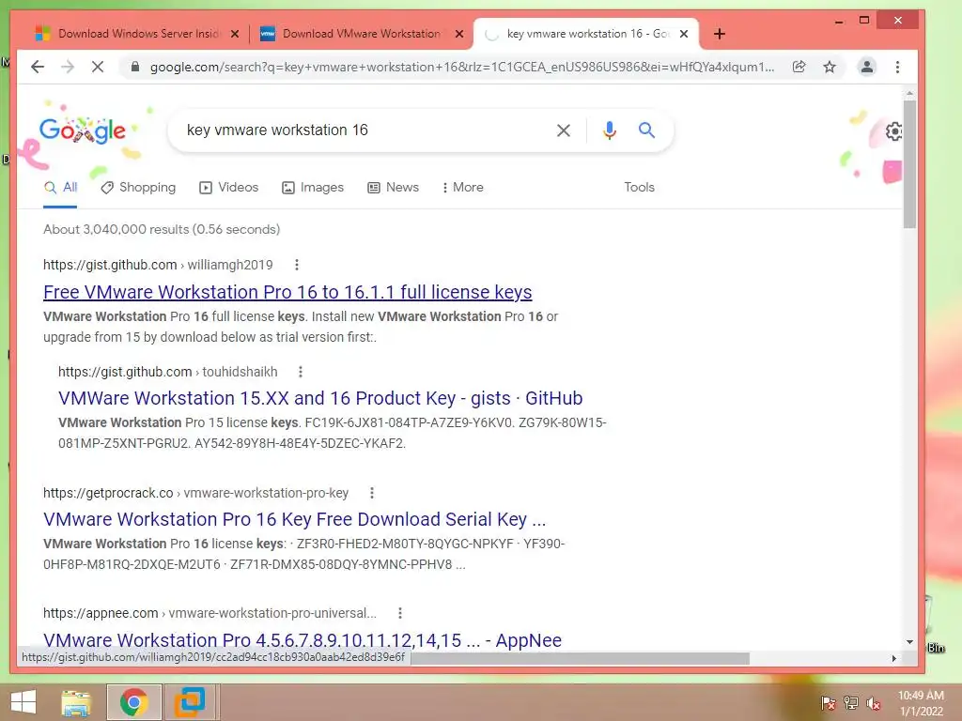Open Free VMware Workstation Pro 16 license keys link
Viewport: 962px width, 721px height.
click(x=287, y=293)
